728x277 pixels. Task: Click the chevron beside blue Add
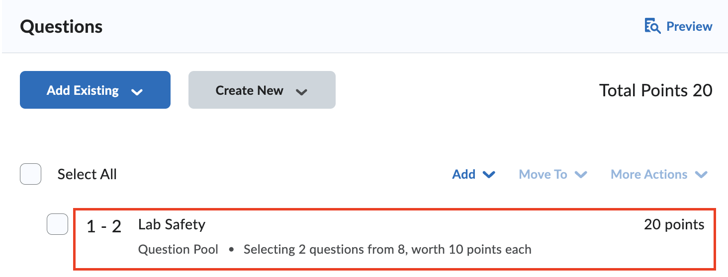(489, 175)
